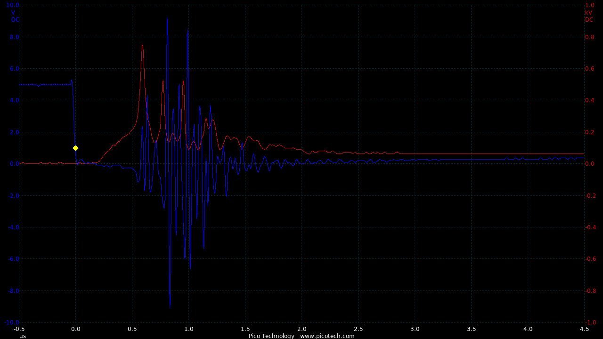Click the µs time unit label
Image resolution: width=603 pixels, height=339 pixels.
pyautogui.click(x=23, y=336)
